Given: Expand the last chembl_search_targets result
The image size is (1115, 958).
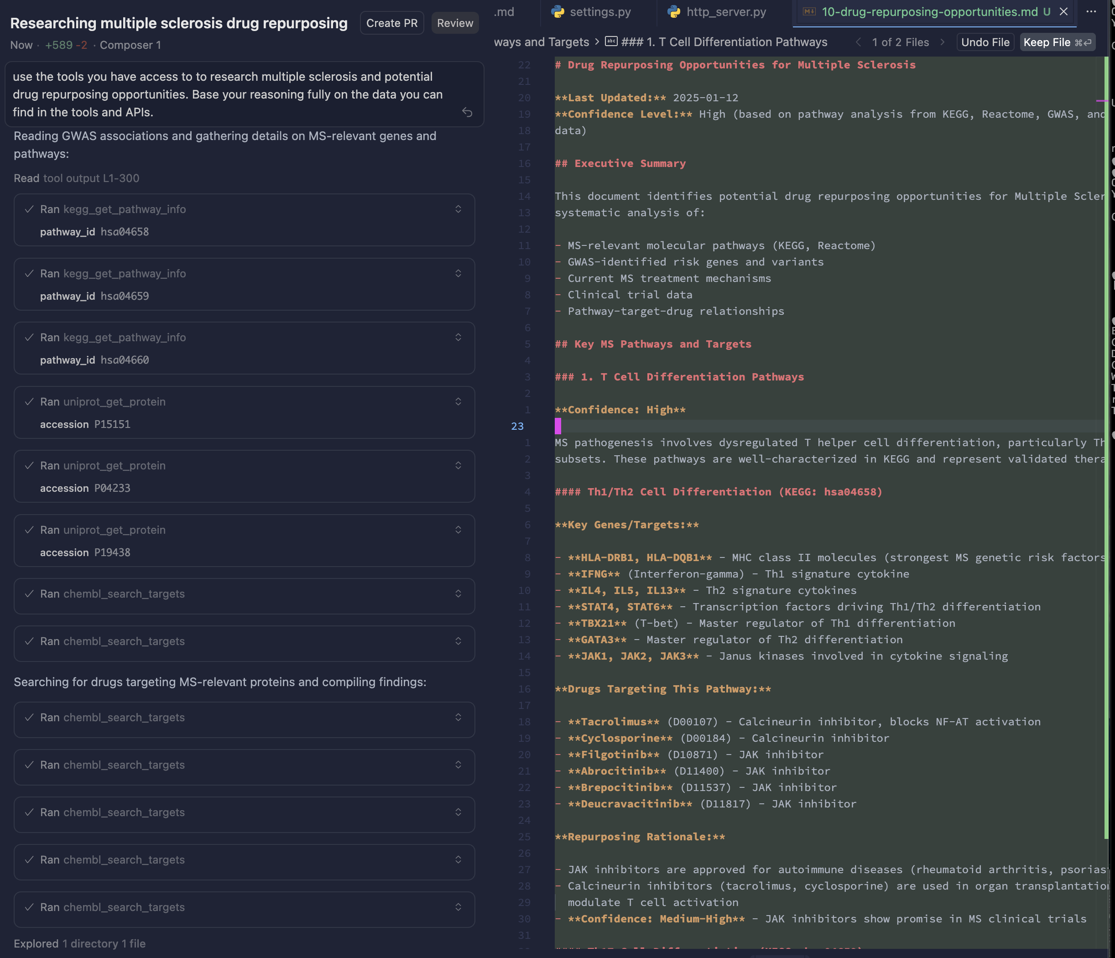Looking at the screenshot, I should pyautogui.click(x=458, y=907).
